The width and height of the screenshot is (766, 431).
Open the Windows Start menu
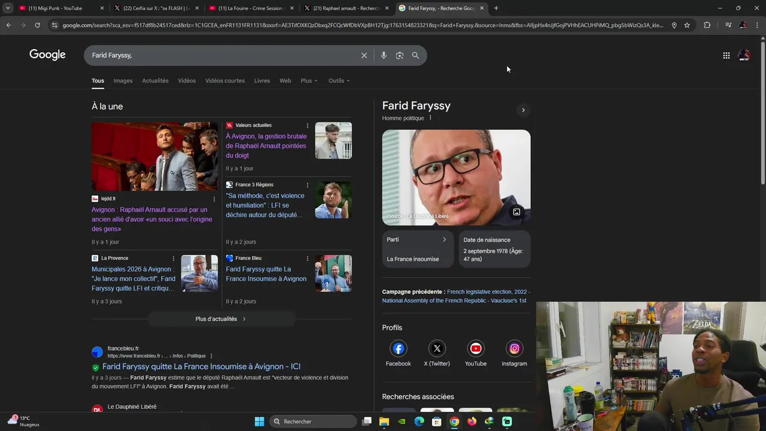259,421
